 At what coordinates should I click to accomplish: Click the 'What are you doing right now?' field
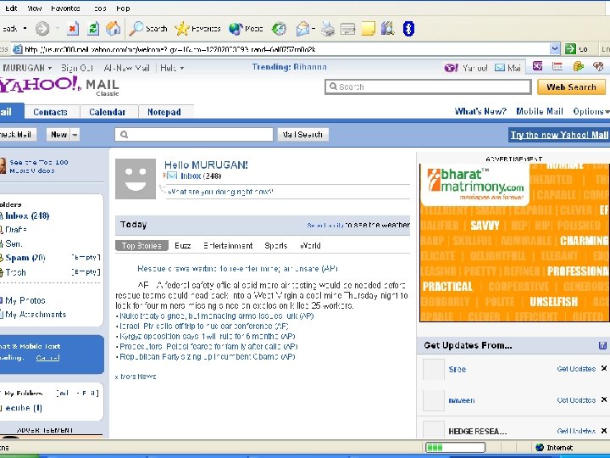tap(288, 192)
